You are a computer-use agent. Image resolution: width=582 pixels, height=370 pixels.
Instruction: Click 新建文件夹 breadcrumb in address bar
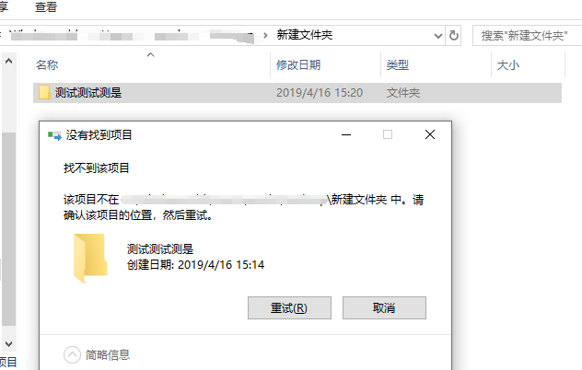click(305, 35)
